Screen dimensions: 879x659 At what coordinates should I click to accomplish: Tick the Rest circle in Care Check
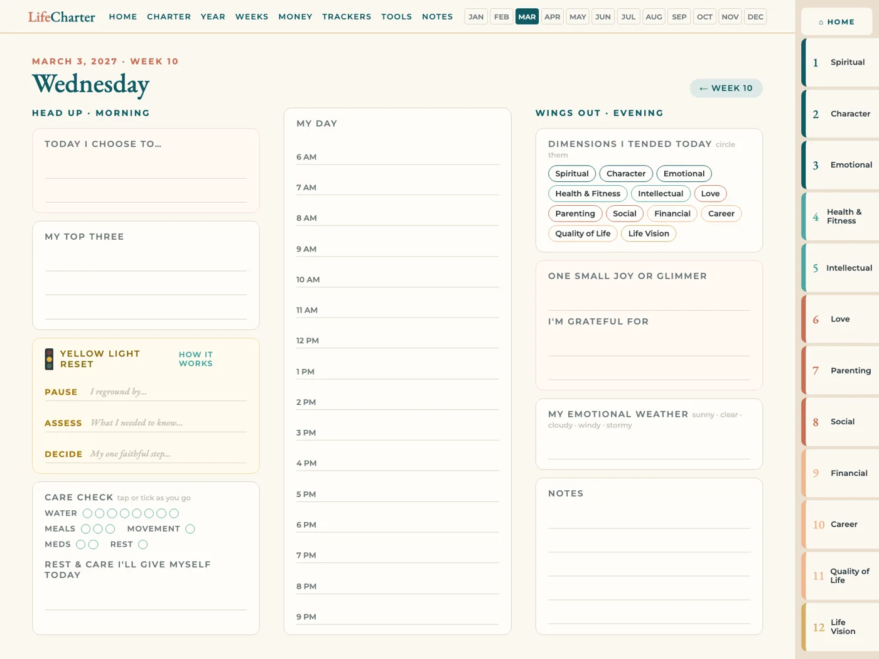tap(143, 545)
